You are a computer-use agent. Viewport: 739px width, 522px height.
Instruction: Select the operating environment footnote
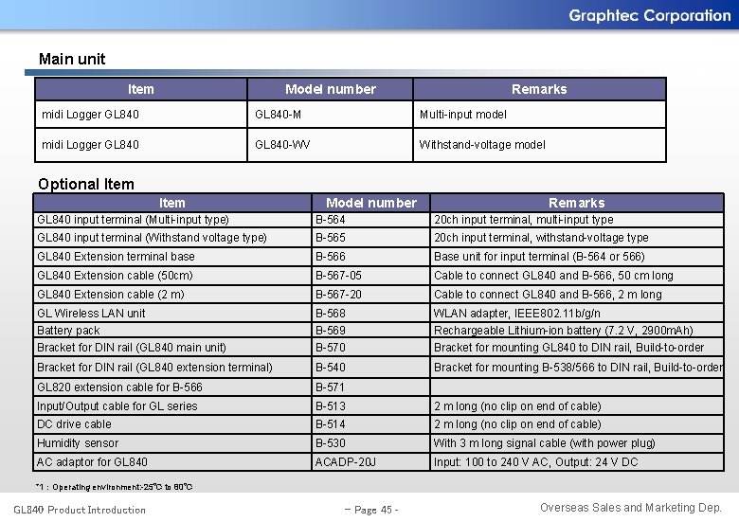coord(115,487)
